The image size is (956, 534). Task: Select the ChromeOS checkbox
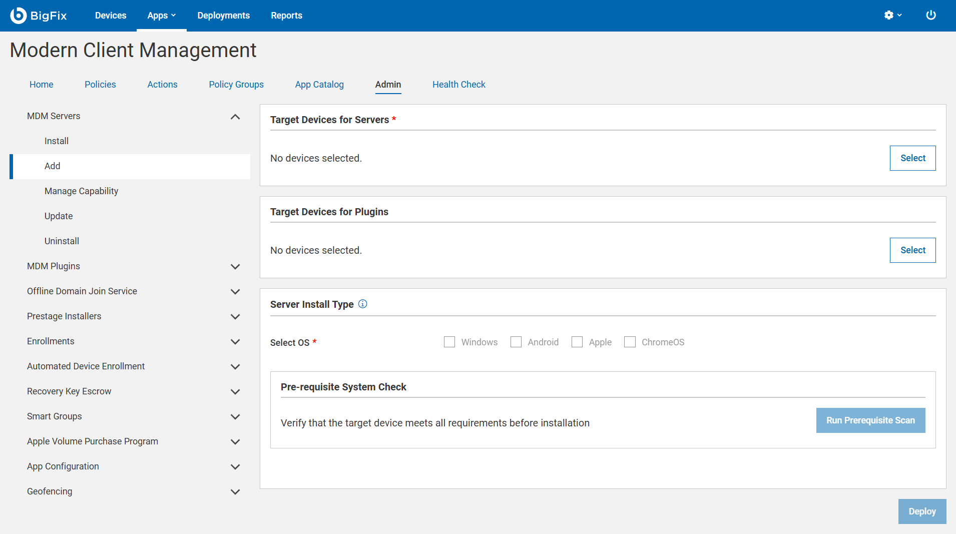pyautogui.click(x=630, y=342)
